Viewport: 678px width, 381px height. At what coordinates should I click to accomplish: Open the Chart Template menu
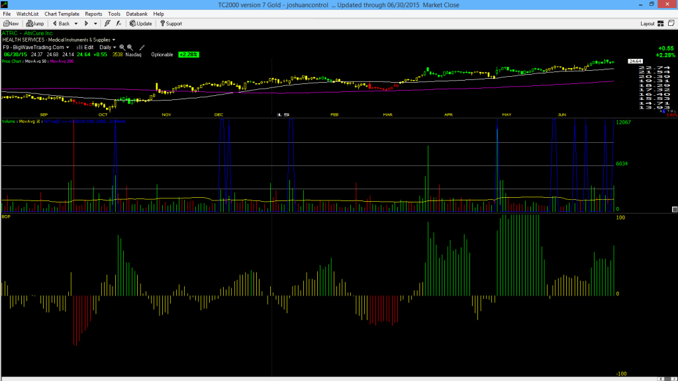pos(62,14)
